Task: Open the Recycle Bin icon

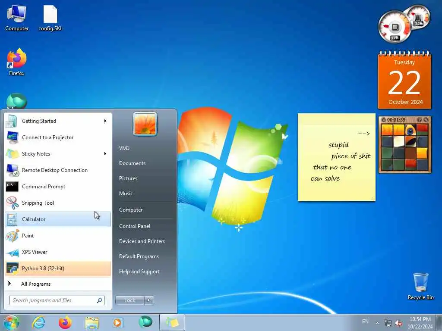Action: [x=420, y=286]
